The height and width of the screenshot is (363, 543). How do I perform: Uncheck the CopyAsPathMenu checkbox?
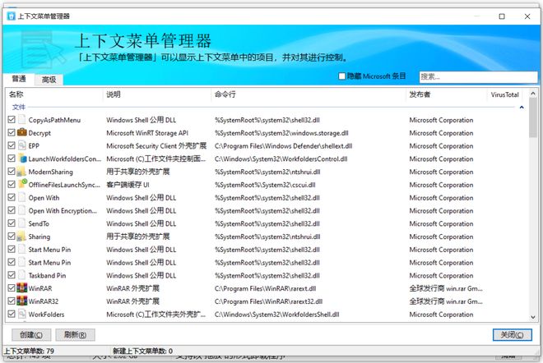(x=12, y=120)
